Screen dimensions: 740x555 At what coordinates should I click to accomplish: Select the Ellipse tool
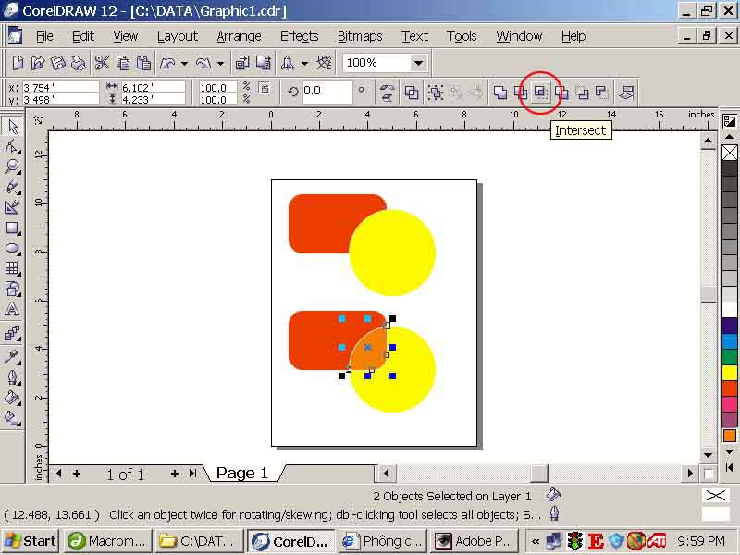click(12, 248)
